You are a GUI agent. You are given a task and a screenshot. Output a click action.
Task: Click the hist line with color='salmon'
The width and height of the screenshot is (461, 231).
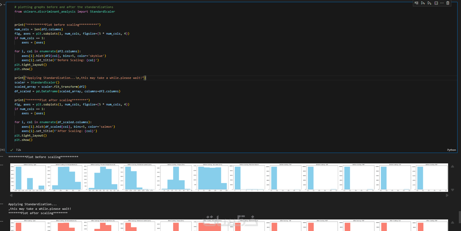[68, 127]
